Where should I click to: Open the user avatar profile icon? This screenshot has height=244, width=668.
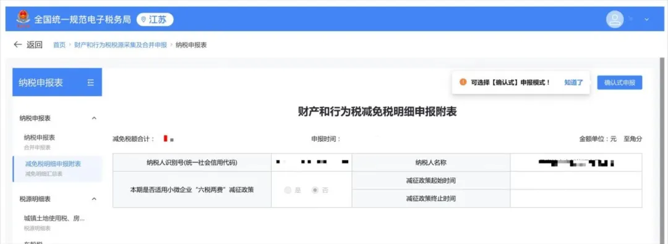pos(615,20)
